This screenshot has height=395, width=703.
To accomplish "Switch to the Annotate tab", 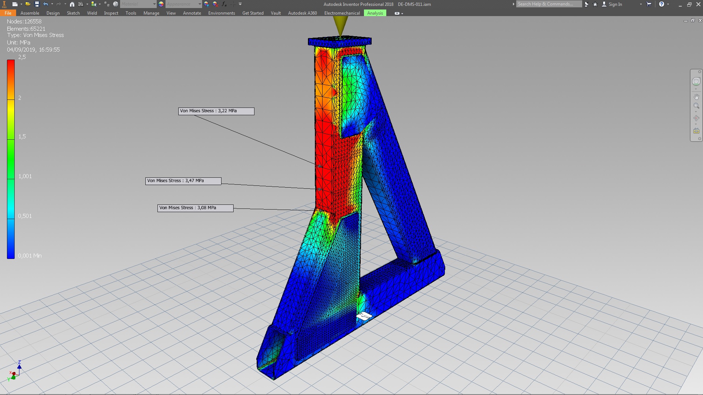I will (x=192, y=13).
